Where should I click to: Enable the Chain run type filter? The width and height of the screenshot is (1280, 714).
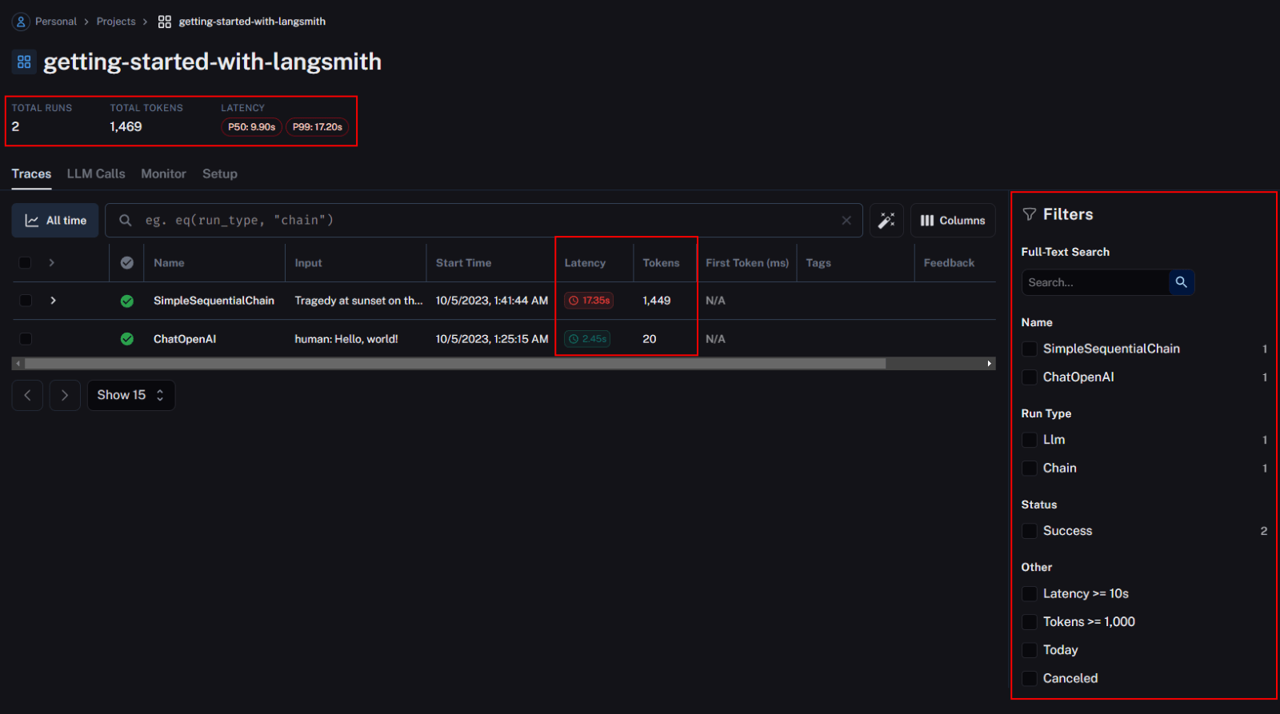pos(1030,469)
